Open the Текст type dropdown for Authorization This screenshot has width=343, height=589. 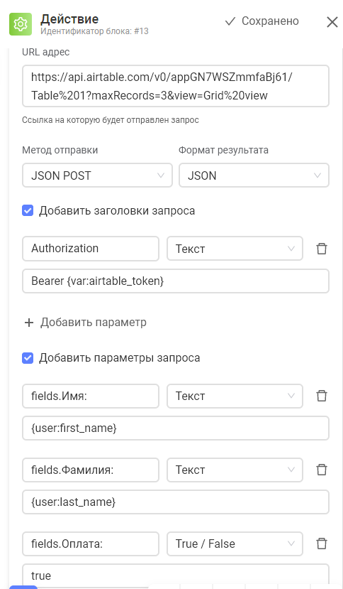[x=235, y=248]
